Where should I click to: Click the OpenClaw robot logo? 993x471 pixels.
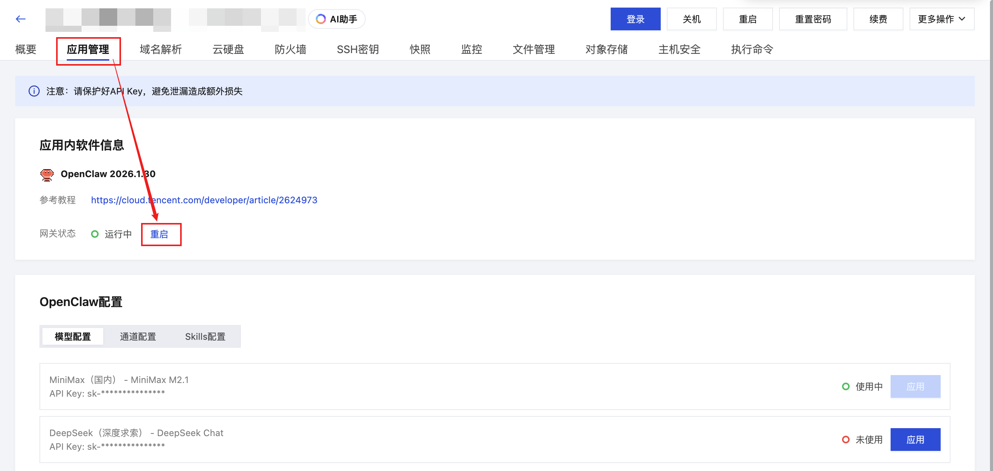point(47,174)
